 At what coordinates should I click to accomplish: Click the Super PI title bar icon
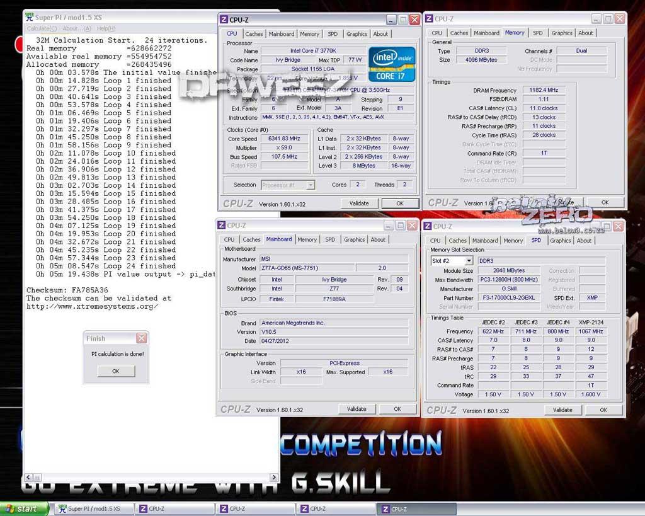point(29,17)
